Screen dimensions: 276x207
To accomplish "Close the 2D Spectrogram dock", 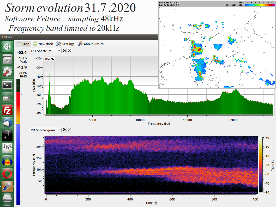I will coord(69,130).
